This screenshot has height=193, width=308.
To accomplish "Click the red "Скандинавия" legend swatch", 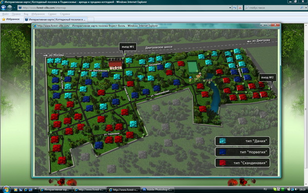I will point(223,163).
